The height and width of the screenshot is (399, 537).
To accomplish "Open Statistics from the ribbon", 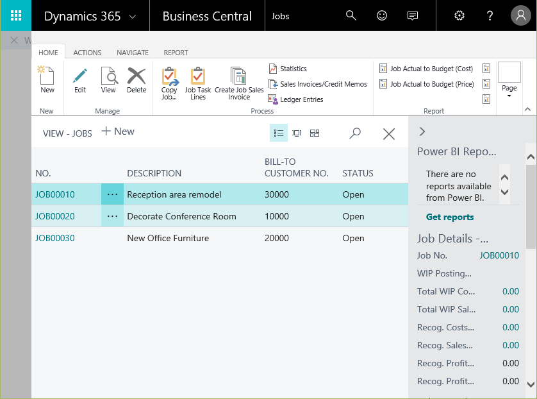I will point(288,69).
